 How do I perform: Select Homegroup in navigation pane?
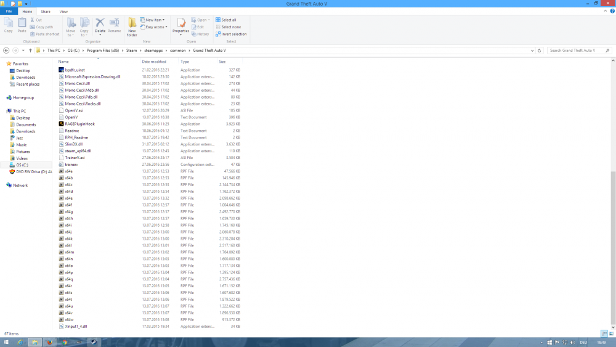click(x=20, y=97)
